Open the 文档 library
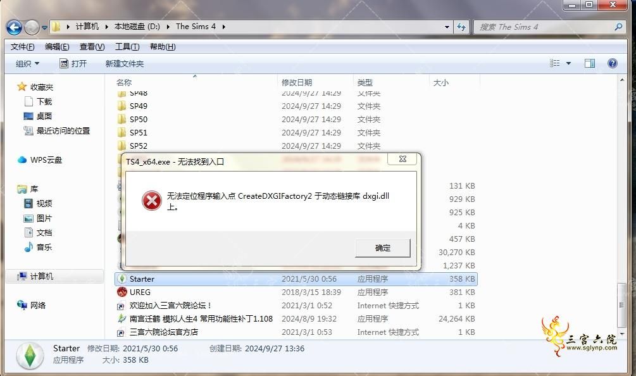Viewport: 636px width, 376px height. point(44,232)
